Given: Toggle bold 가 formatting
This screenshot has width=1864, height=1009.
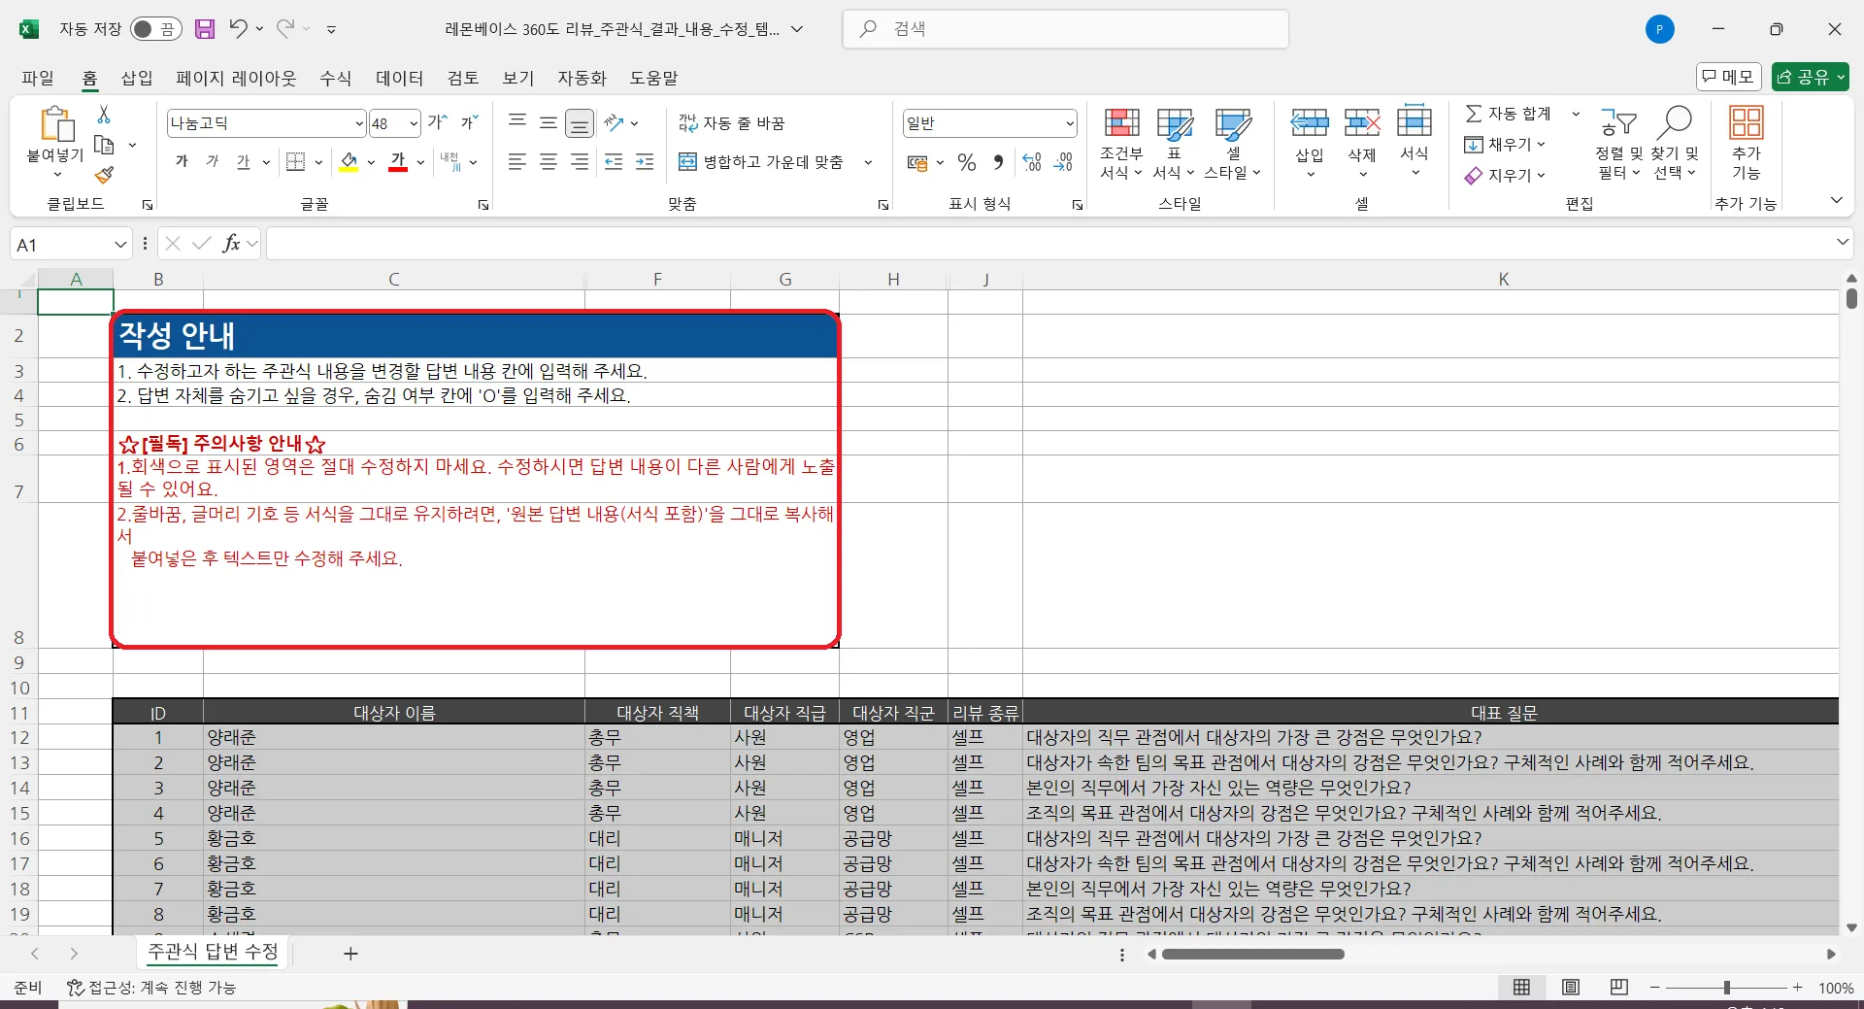Looking at the screenshot, I should 182,161.
